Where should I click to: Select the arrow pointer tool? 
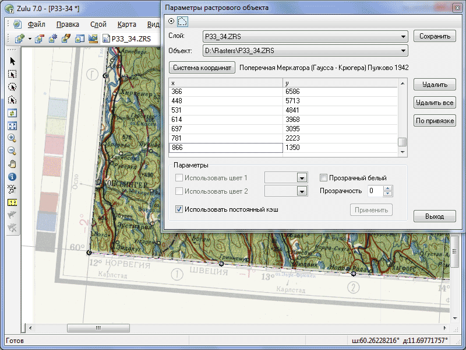point(12,61)
